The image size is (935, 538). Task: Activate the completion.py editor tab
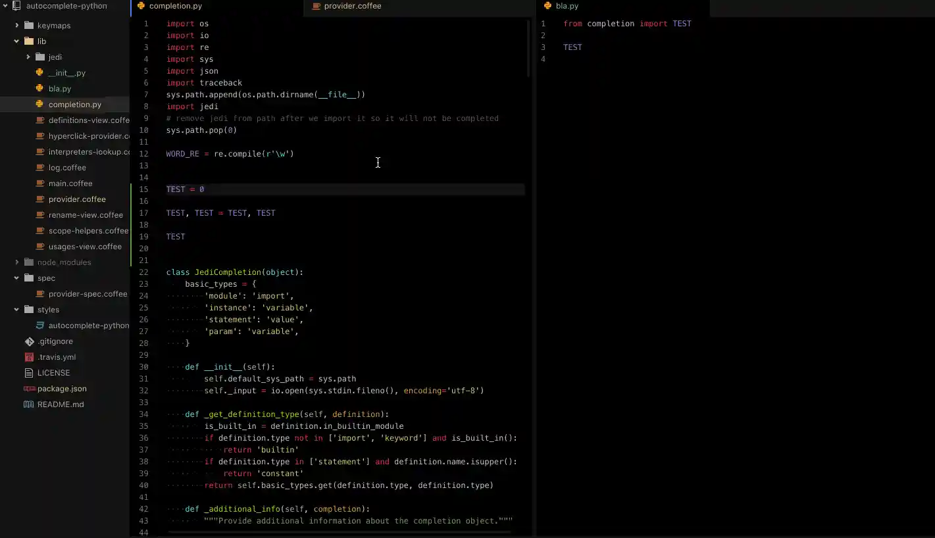click(175, 6)
